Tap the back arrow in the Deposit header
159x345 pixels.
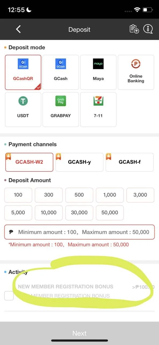coord(18,29)
